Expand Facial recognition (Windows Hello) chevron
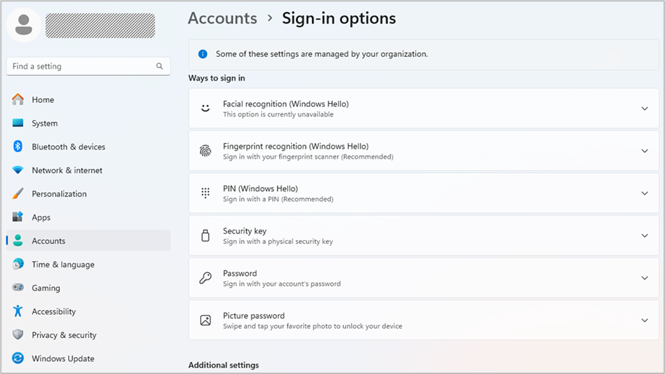This screenshot has height=374, width=665. coord(644,108)
